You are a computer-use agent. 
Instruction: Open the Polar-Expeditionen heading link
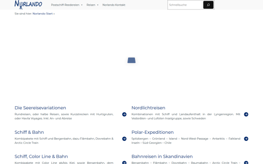click(153, 132)
